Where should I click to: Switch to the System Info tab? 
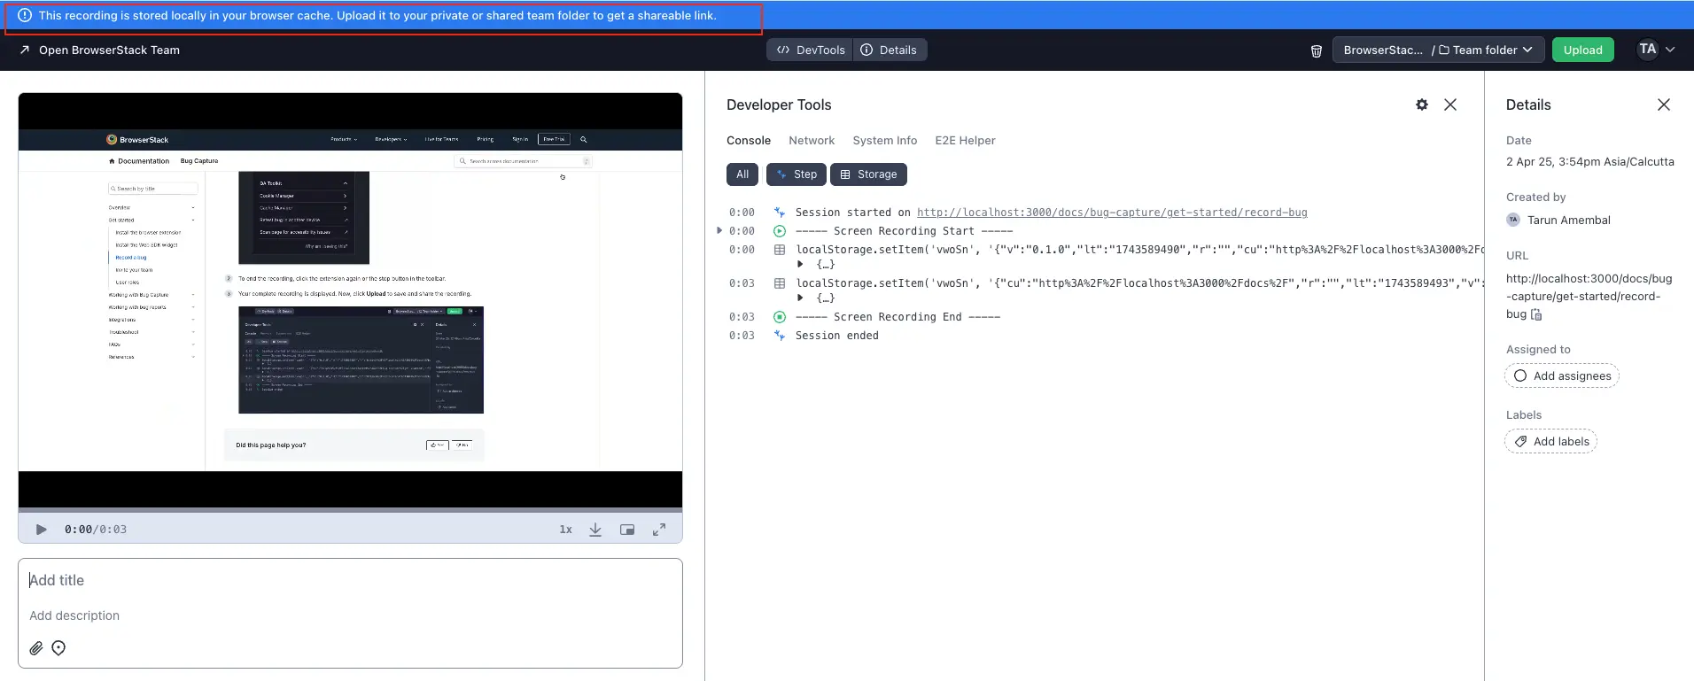884,141
